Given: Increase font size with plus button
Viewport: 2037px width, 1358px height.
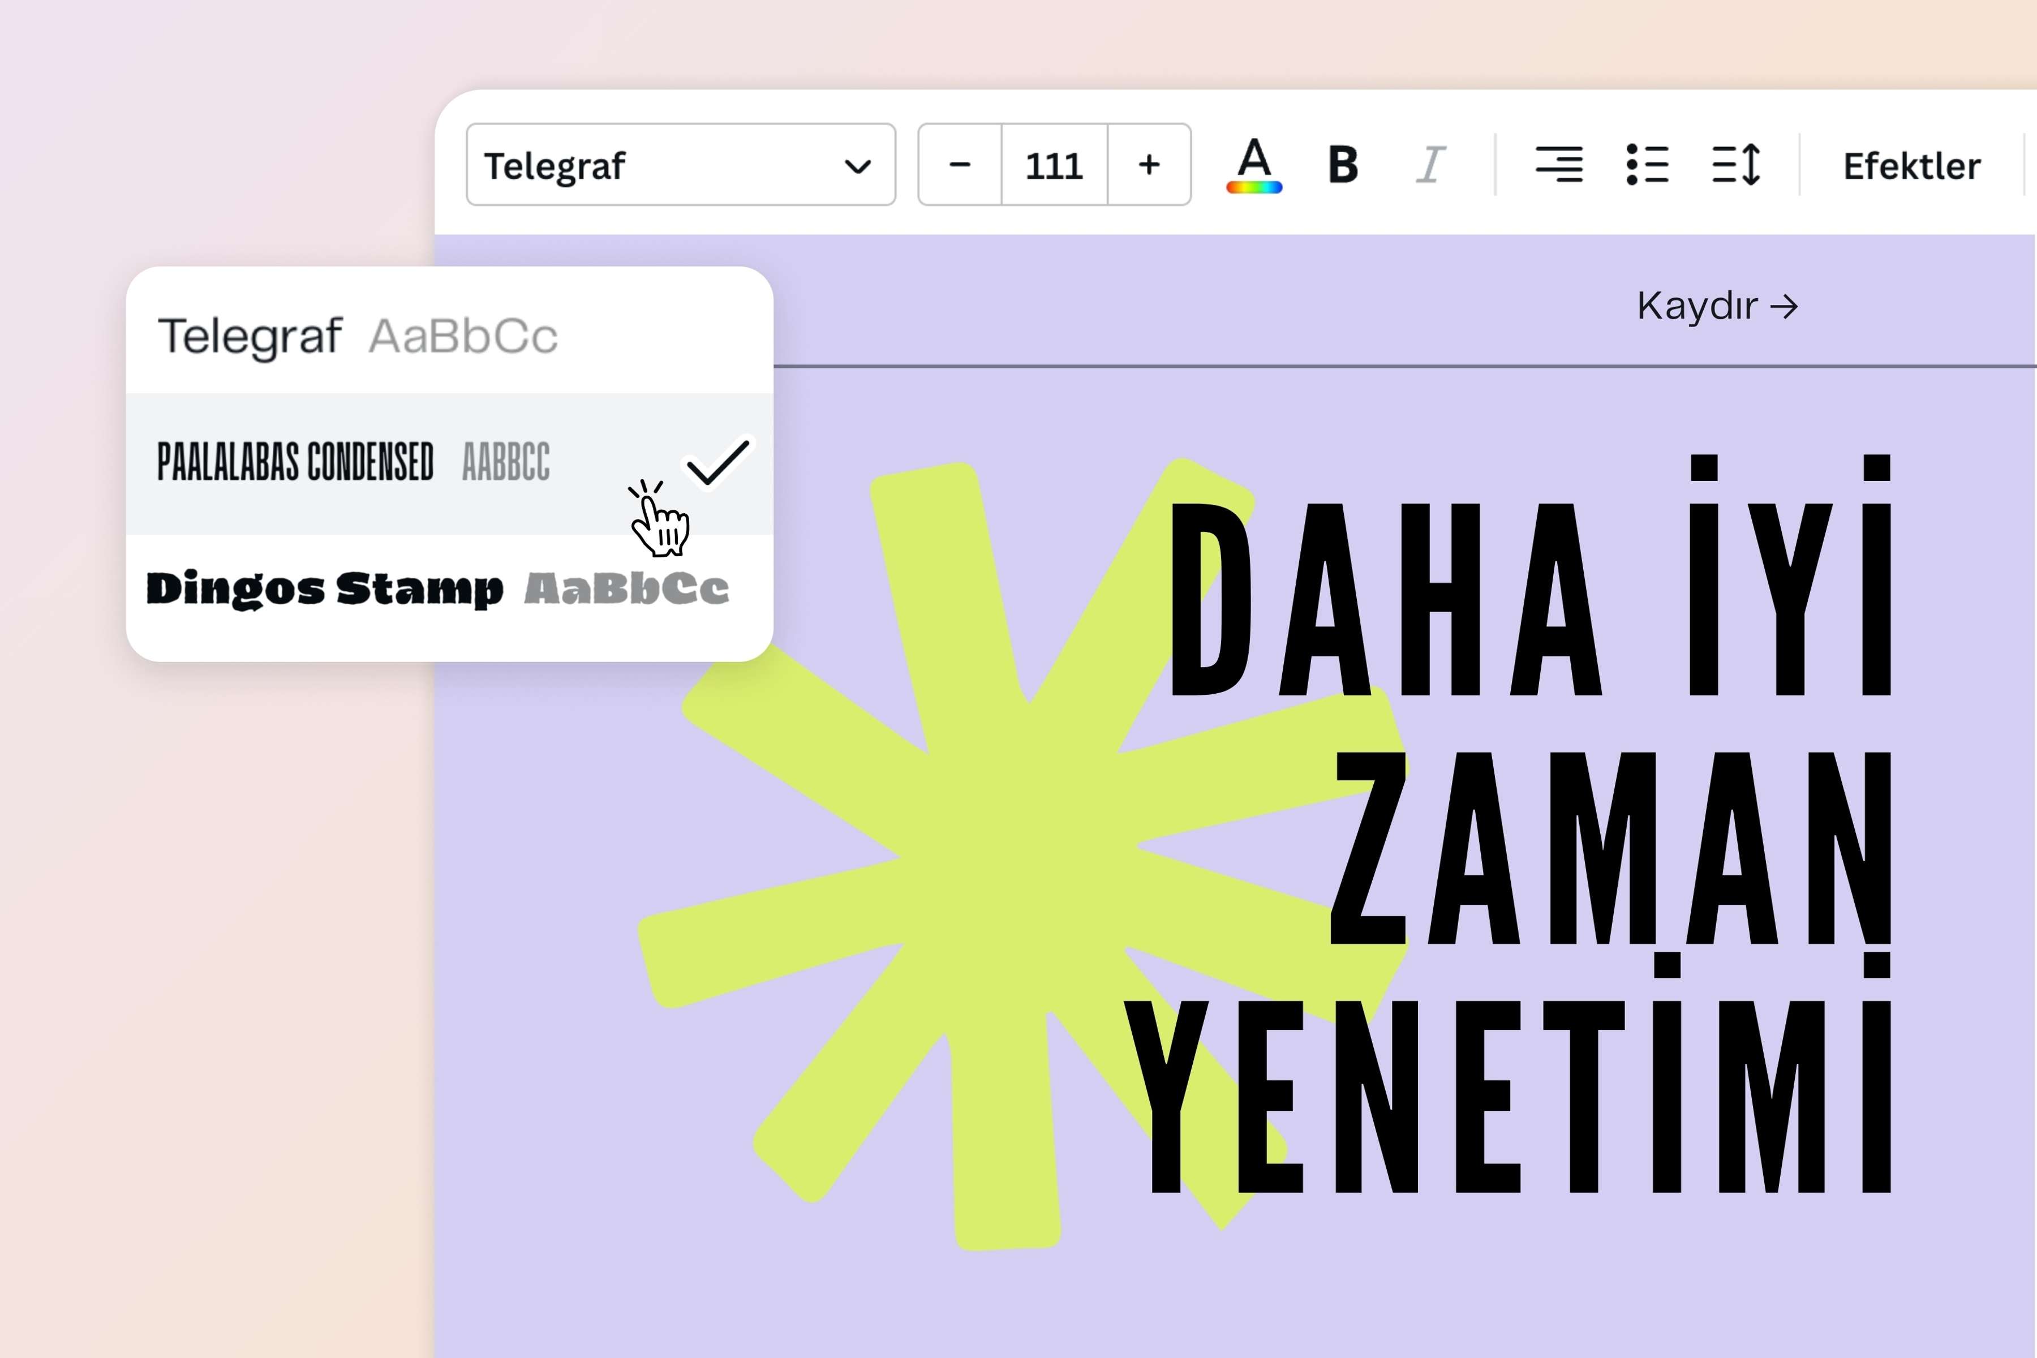Looking at the screenshot, I should click(x=1149, y=165).
